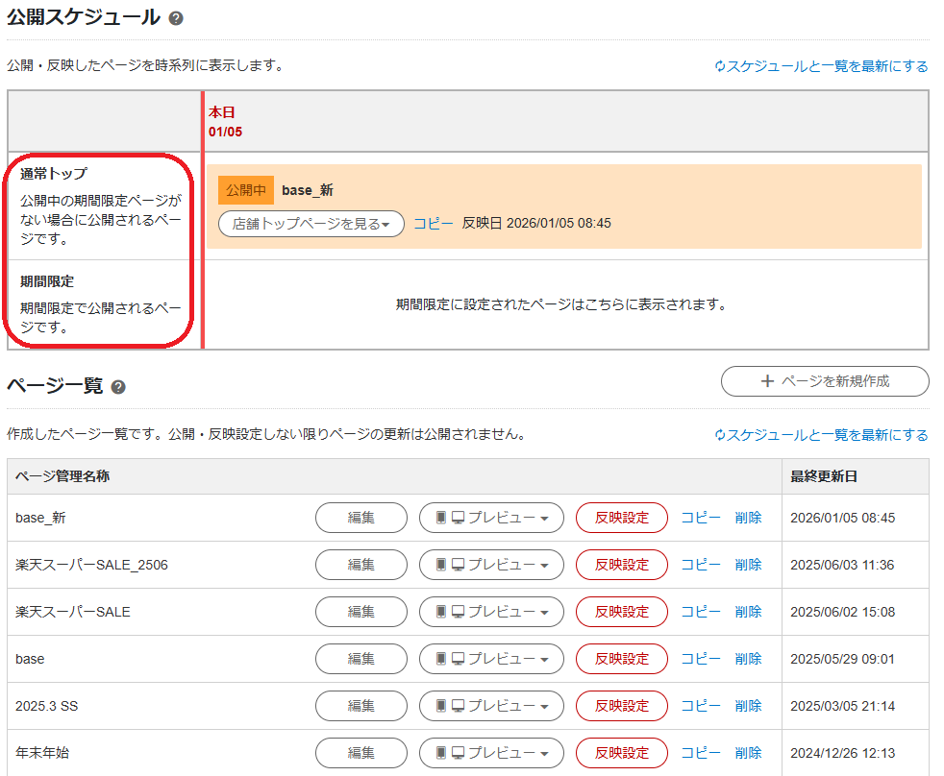Click 反映設定 for base_新 page

621,518
